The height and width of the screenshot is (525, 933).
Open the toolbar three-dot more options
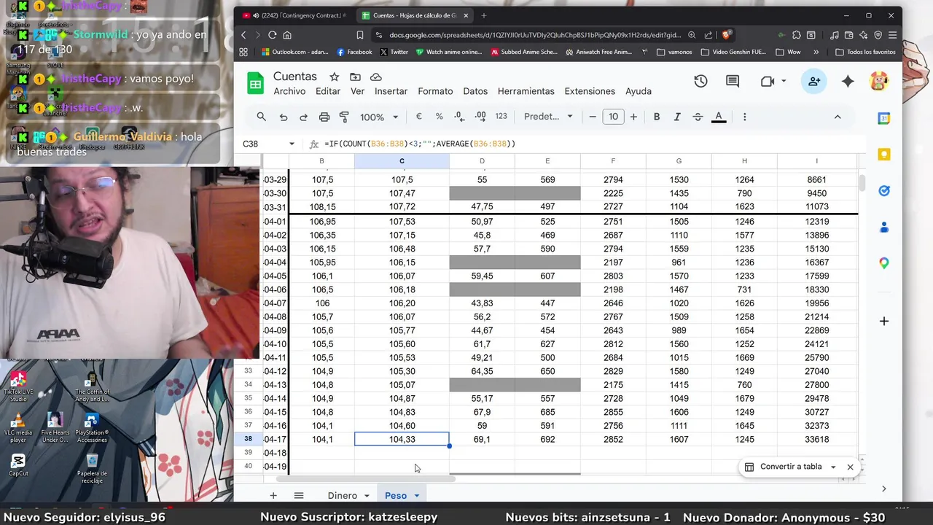click(744, 117)
